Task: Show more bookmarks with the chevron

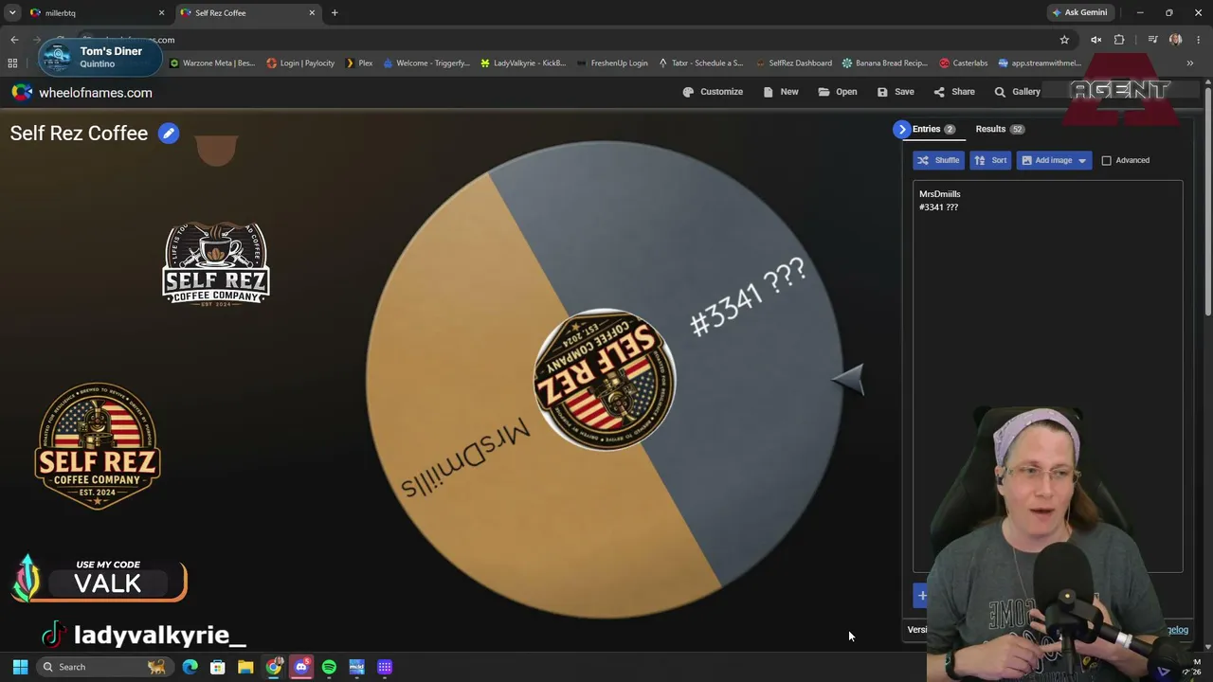Action: pyautogui.click(x=1189, y=63)
